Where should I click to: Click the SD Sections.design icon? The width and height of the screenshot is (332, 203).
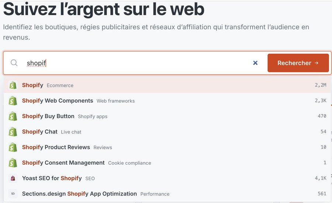coord(13,194)
